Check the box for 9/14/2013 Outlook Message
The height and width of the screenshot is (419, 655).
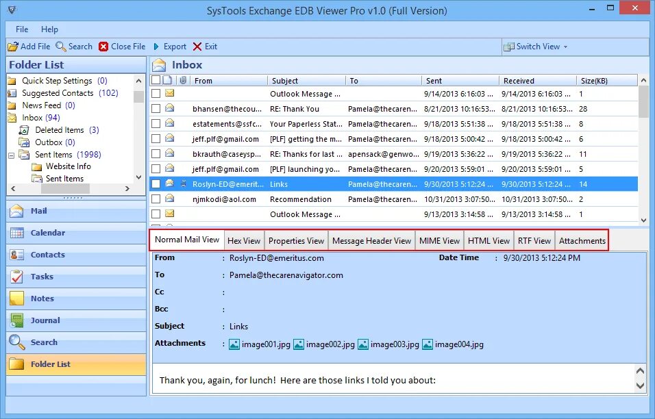point(156,94)
